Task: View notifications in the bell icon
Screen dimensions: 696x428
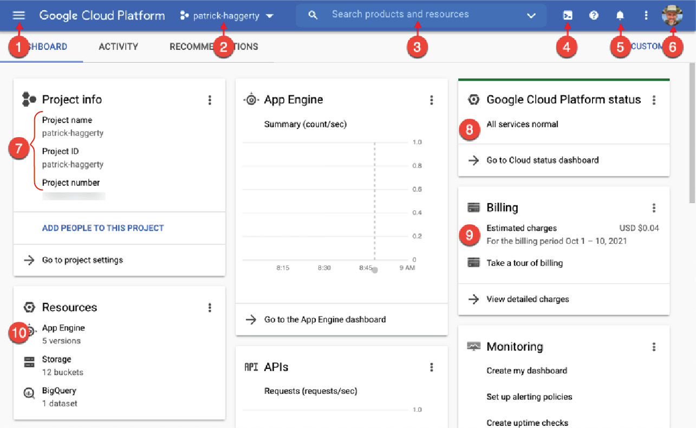Action: 620,15
